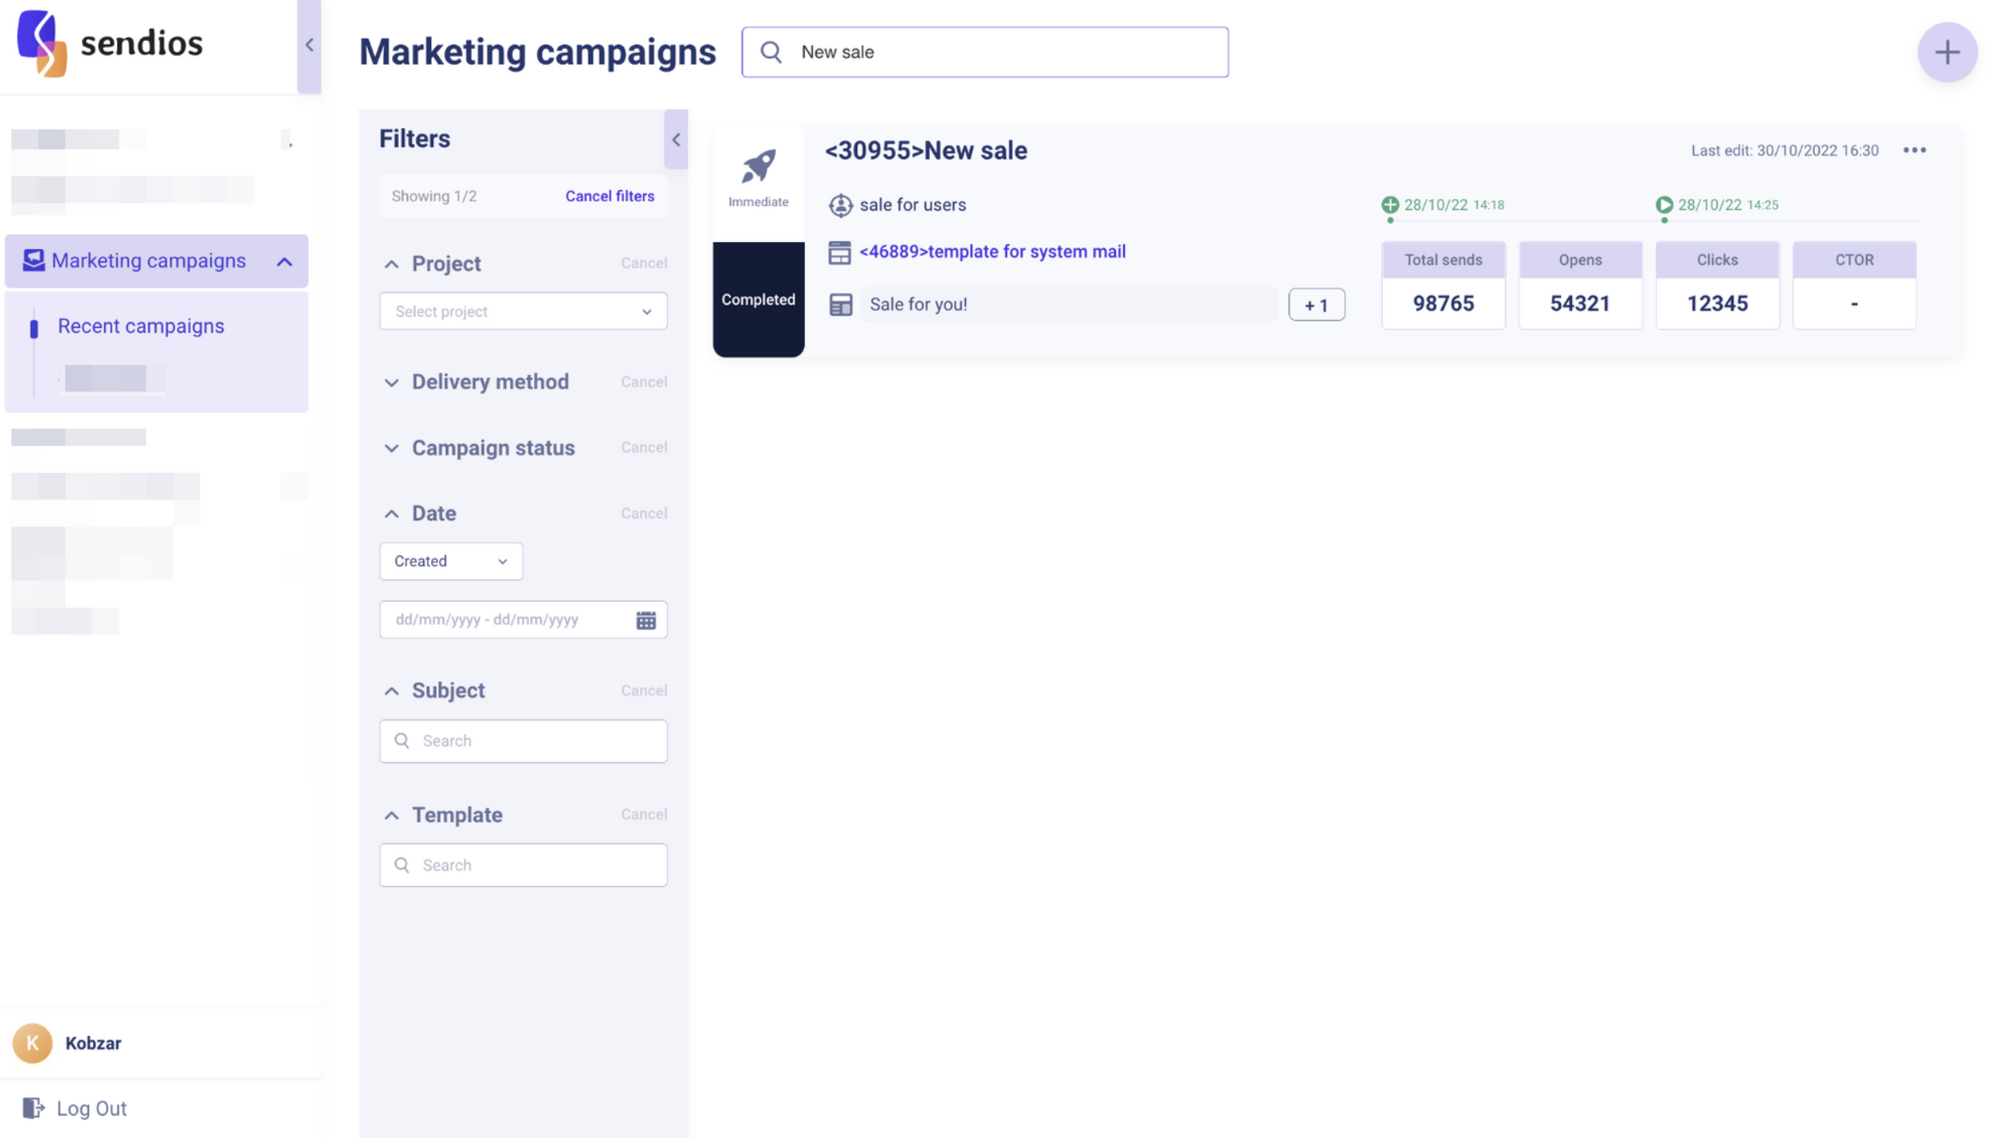
Task: Click the Immediate rocket icon
Action: point(758,167)
